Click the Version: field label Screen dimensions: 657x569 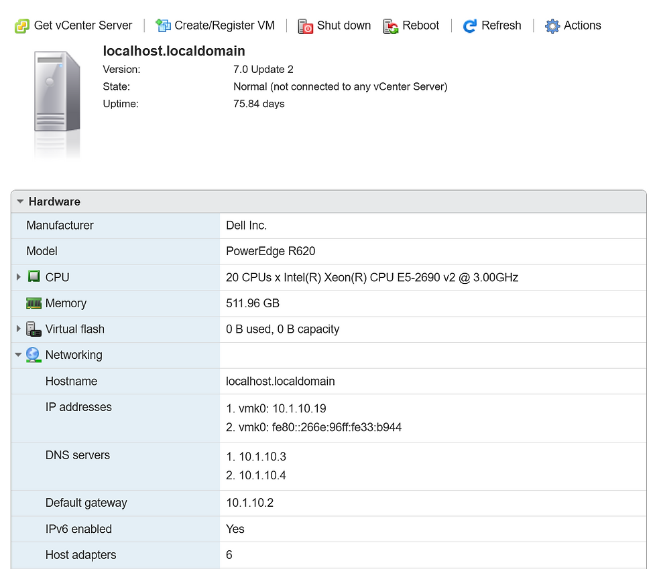point(121,70)
